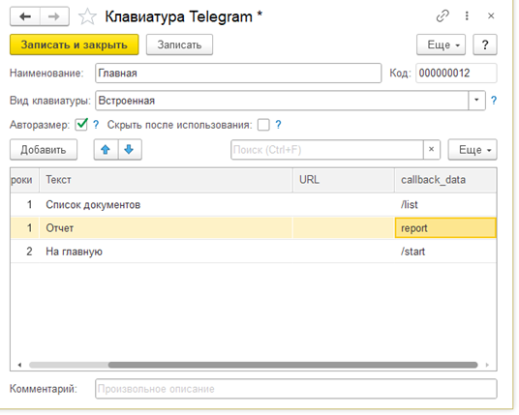Click the Код field 000000012

pyautogui.click(x=456, y=74)
